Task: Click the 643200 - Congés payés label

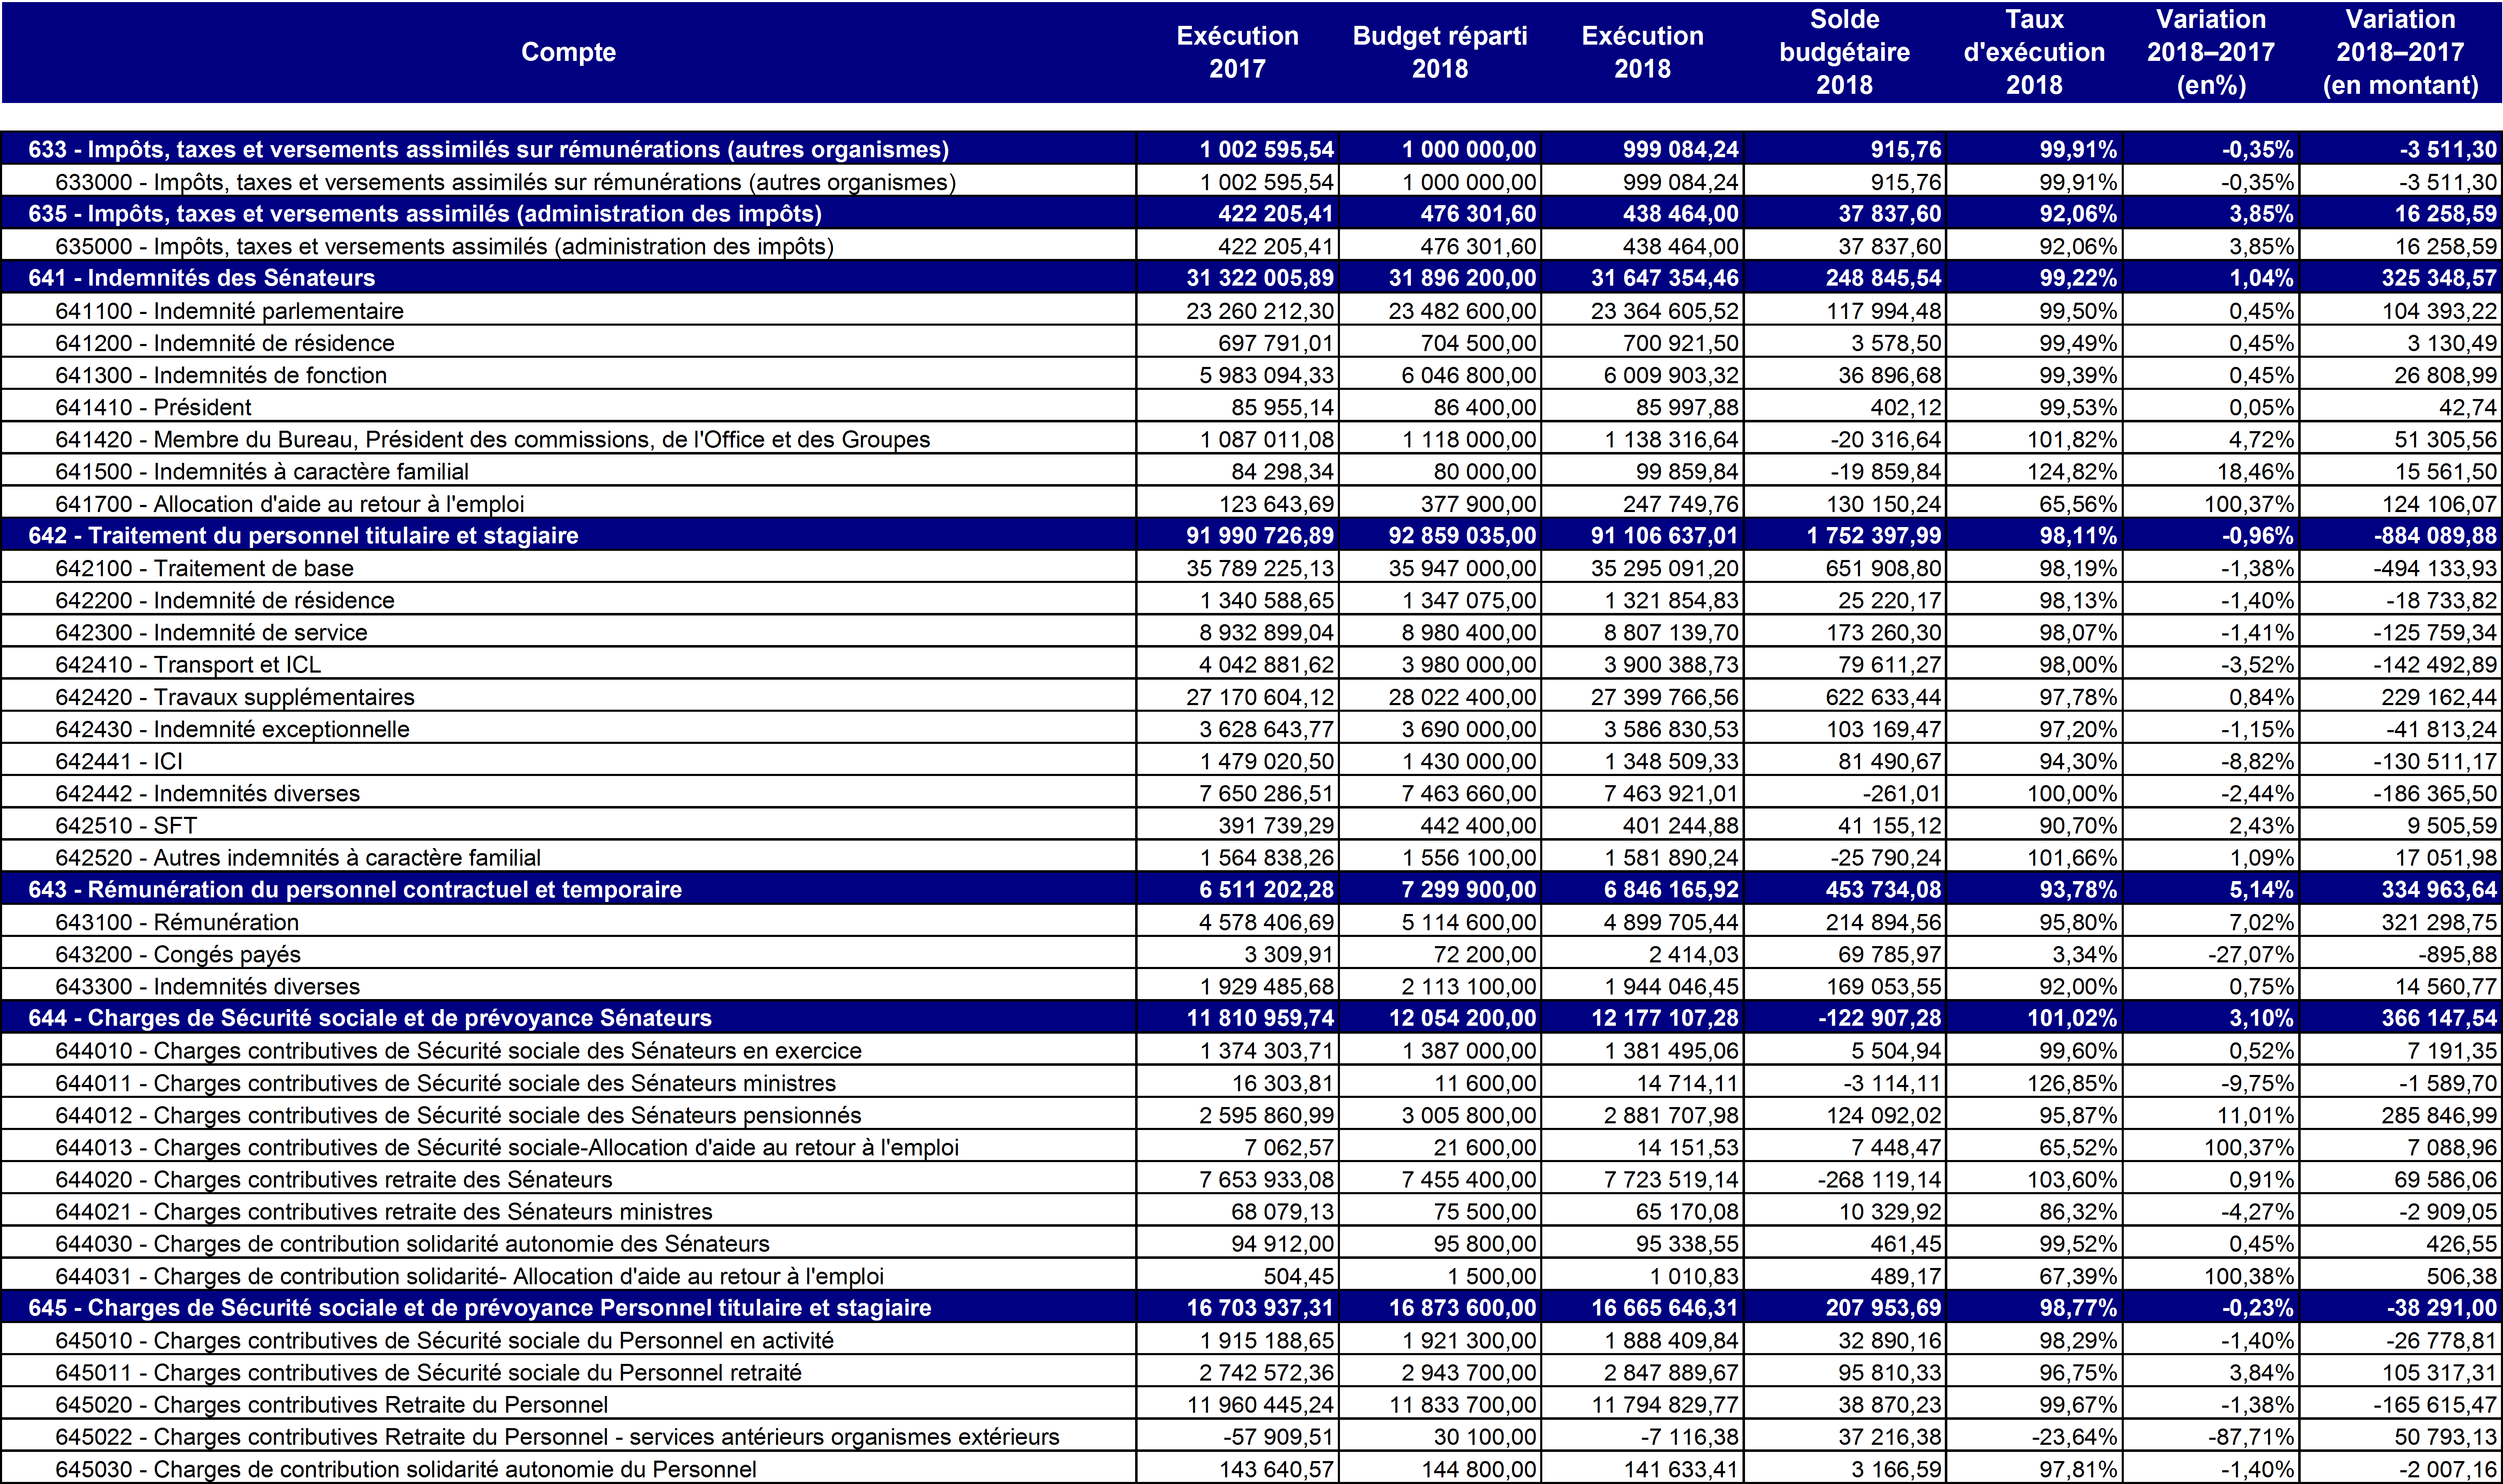Action: (x=178, y=954)
